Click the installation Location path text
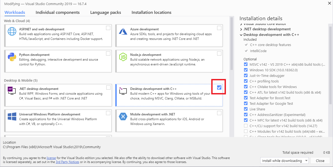This screenshot has height=167, width=333. click(52, 147)
